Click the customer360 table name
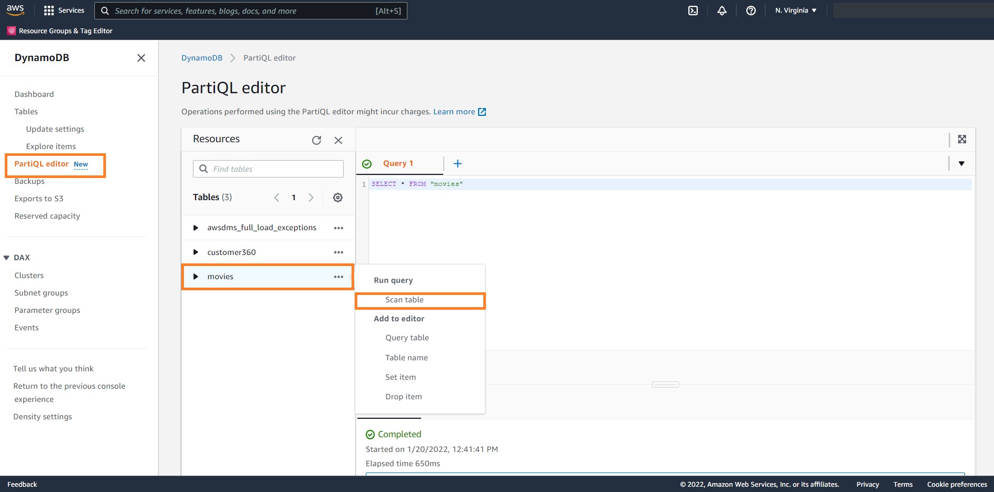 [231, 252]
